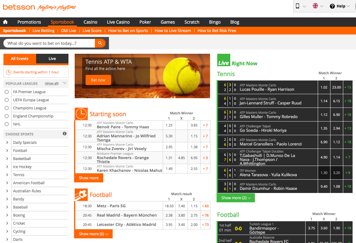Expand the Daily Specials sport arrow
Image resolution: width=356 pixels, height=243 pixels.
click(x=7, y=142)
